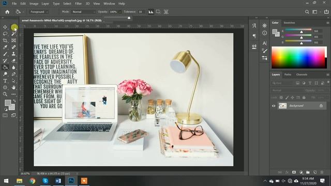Screen dimensions: 331x186
Task: Toggle the Anti-alias option in options bar
Action: click(151, 12)
